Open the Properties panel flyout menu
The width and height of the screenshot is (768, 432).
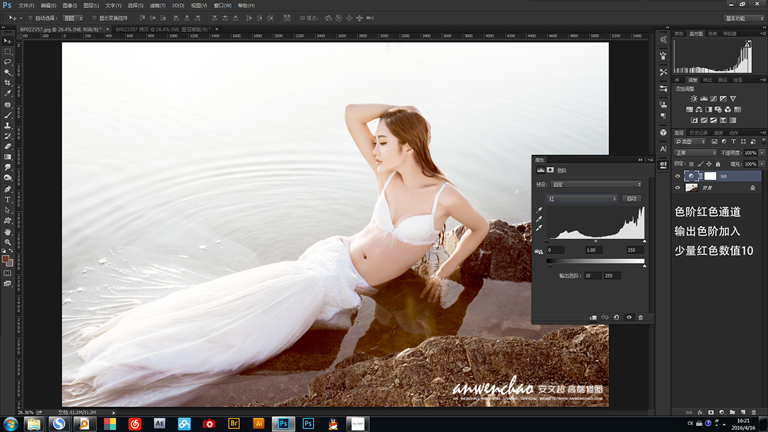tap(650, 160)
